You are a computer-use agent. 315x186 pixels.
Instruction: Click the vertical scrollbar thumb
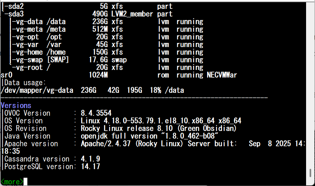point(310,173)
